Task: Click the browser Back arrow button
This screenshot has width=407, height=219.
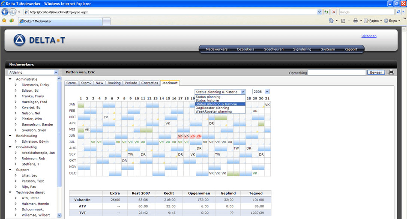Action: pyautogui.click(x=5, y=12)
